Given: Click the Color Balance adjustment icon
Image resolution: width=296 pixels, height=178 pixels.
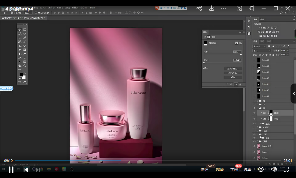Looking at the screenshot, I should click(x=263, y=32).
